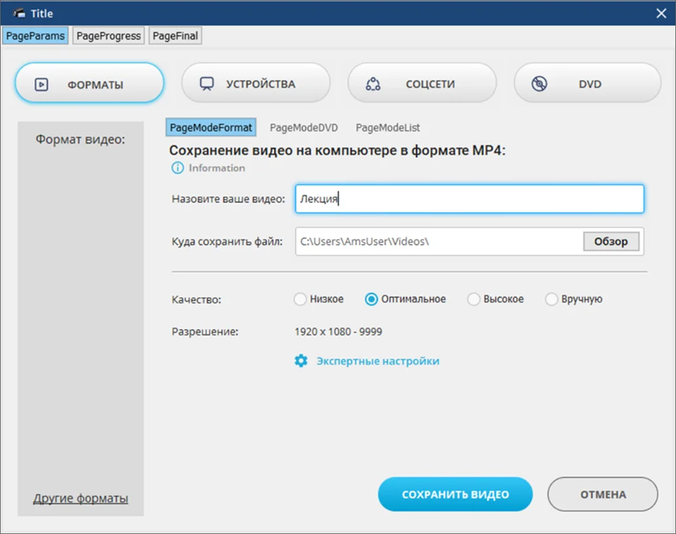Viewport: 676px width, 534px height.
Task: Open the PageFinal tab
Action: [x=175, y=36]
